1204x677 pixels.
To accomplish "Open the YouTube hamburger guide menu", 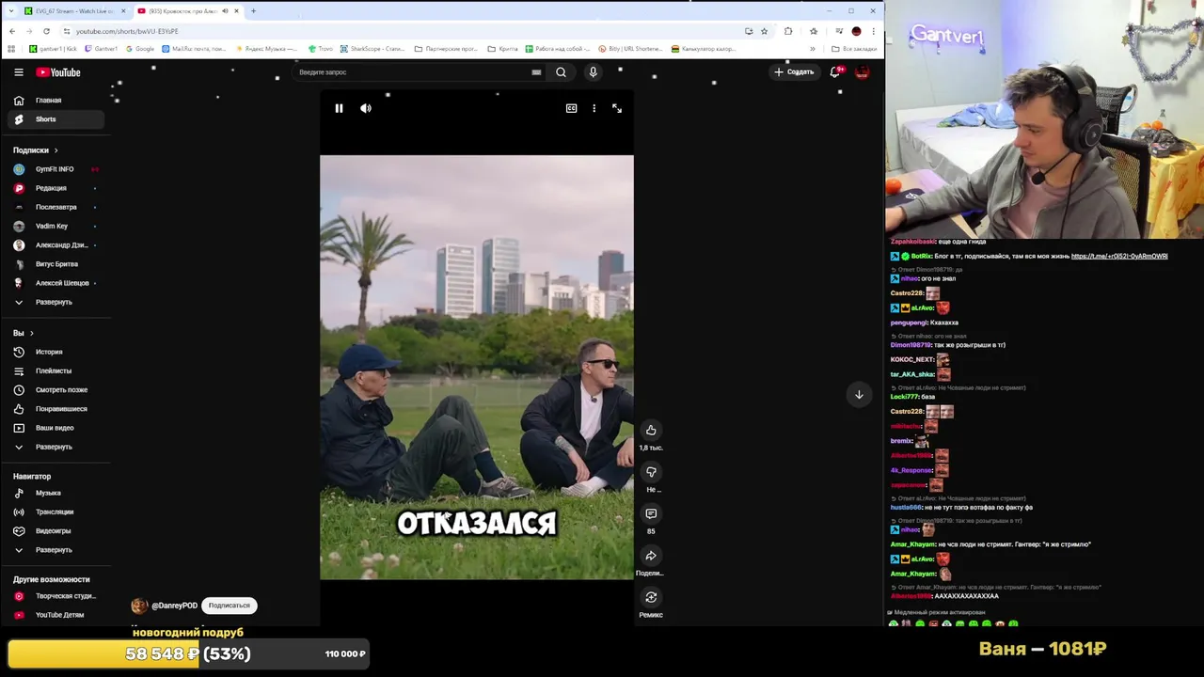I will pyautogui.click(x=19, y=72).
